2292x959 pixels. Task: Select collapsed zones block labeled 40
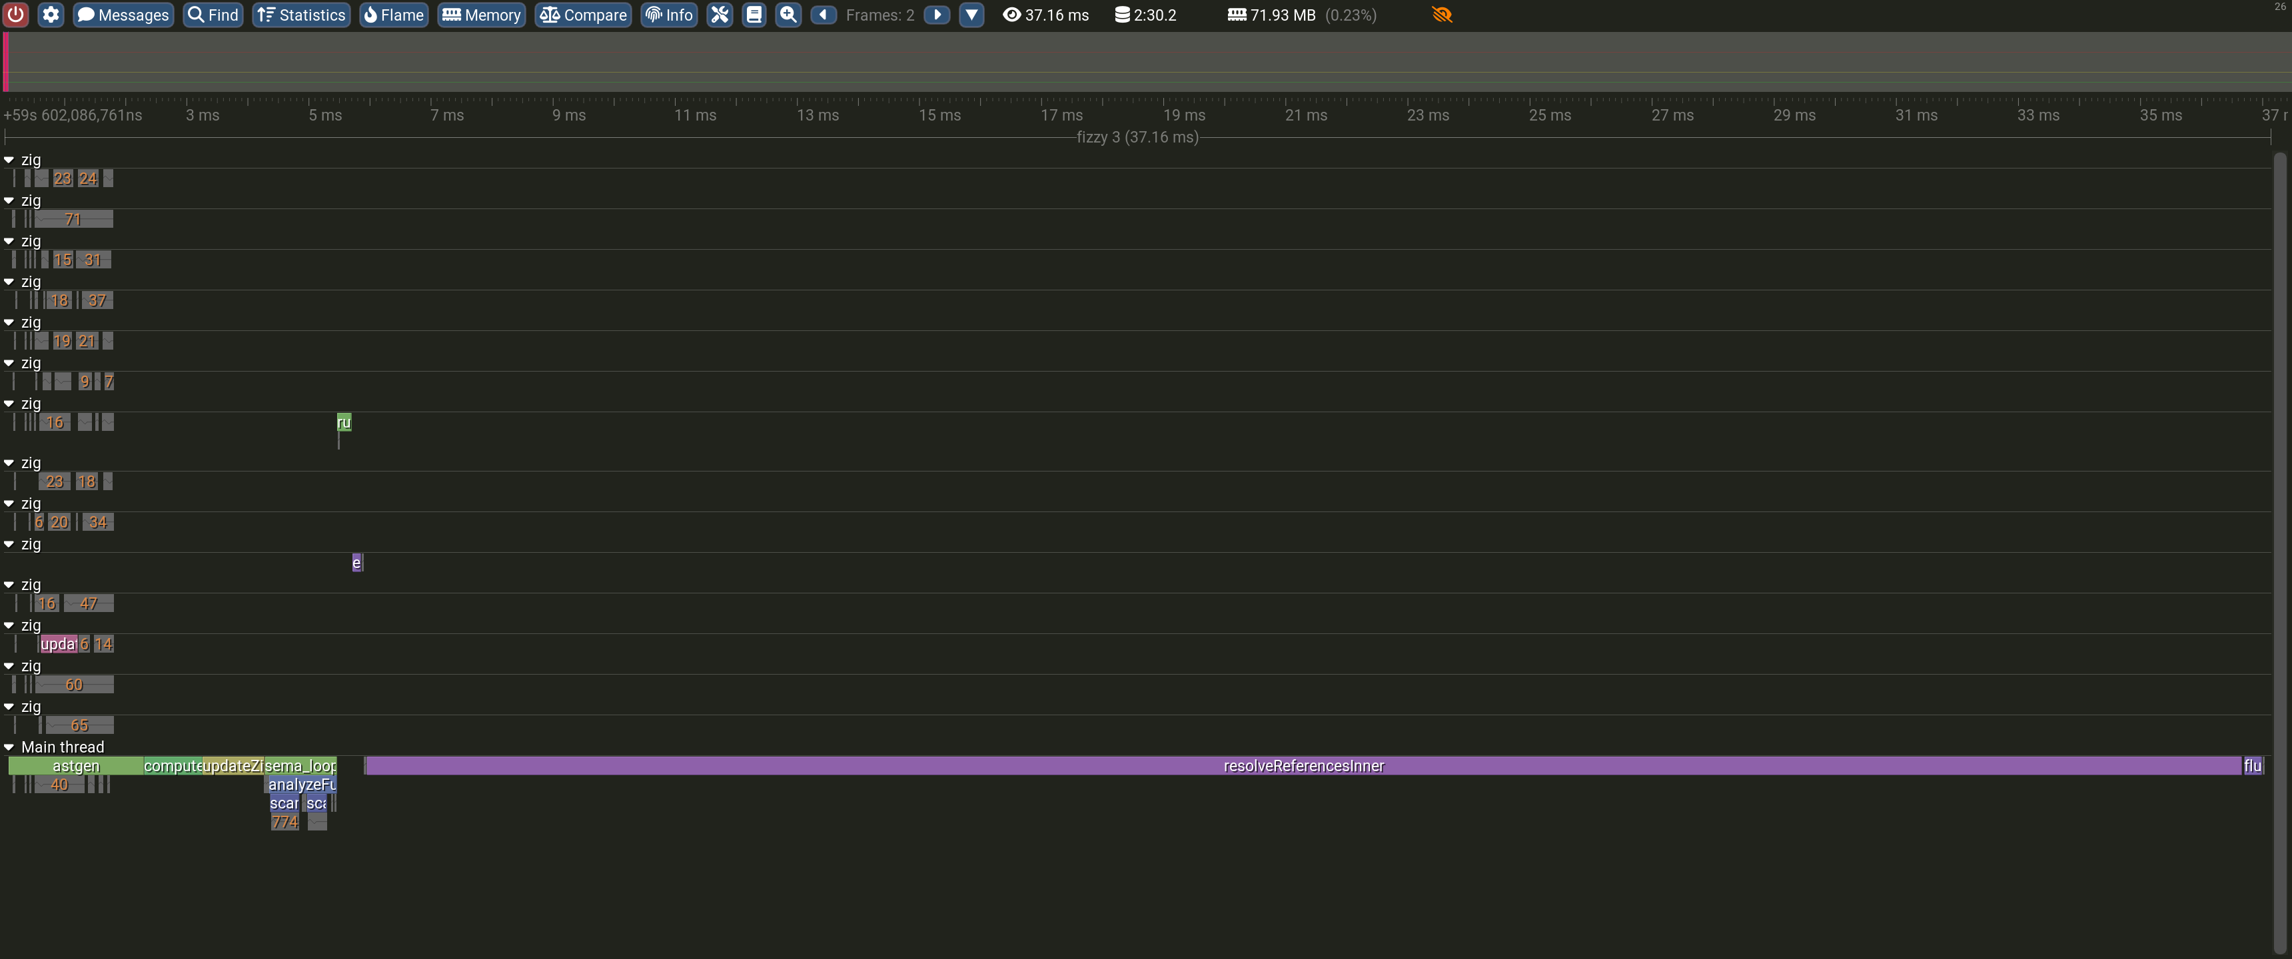pyautogui.click(x=59, y=785)
